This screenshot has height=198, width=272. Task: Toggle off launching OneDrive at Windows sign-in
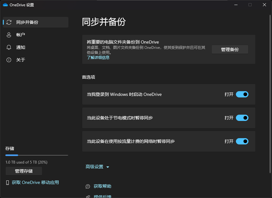click(x=242, y=94)
